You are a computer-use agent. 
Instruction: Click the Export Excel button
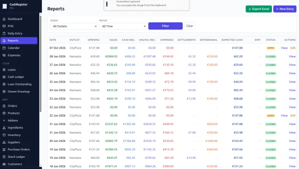[258, 9]
